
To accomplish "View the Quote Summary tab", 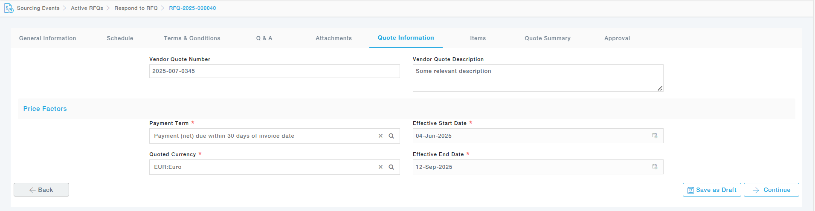I will click(547, 38).
